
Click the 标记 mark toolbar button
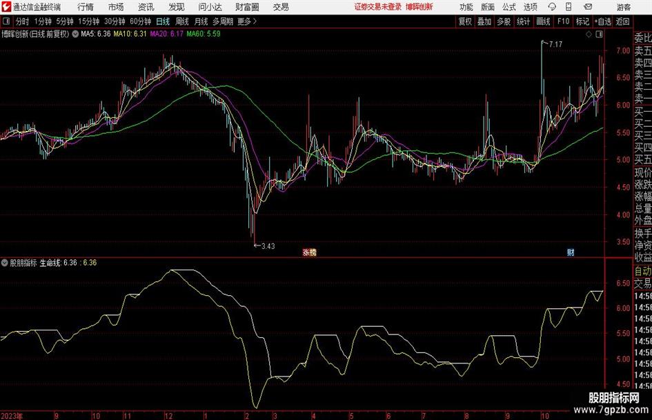pyautogui.click(x=582, y=21)
